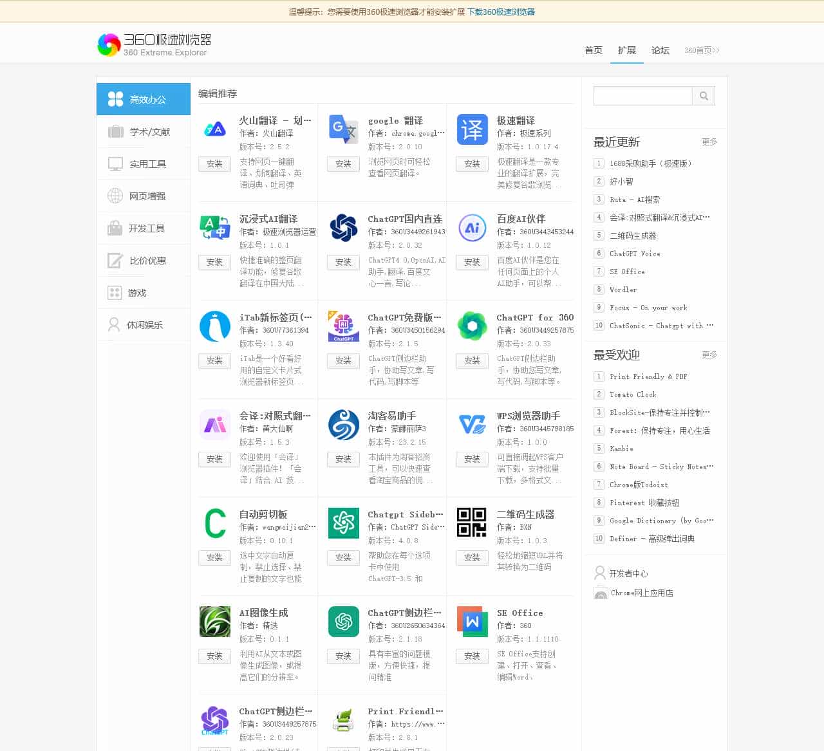Viewport: 824px width, 751px height.
Task: Open Chrome版Todoist in popular list
Action: click(639, 485)
